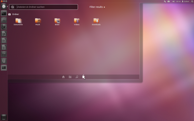
Task: Focus the Dateien & Ordner suchen field
Action: 43,7
